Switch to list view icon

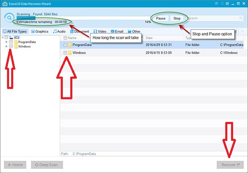point(236,31)
